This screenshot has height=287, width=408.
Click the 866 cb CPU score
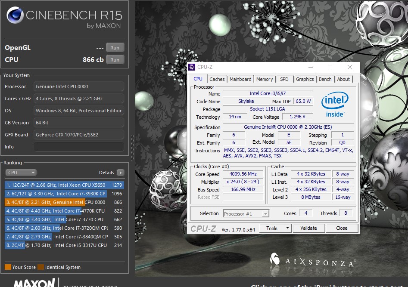93,59
